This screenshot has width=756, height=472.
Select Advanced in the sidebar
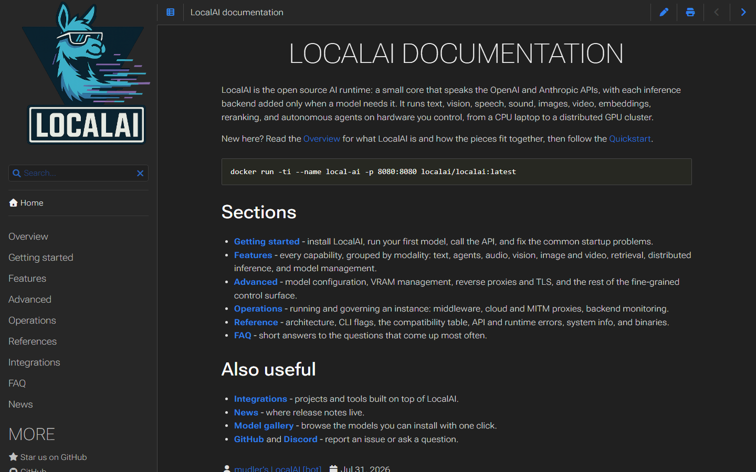click(30, 299)
